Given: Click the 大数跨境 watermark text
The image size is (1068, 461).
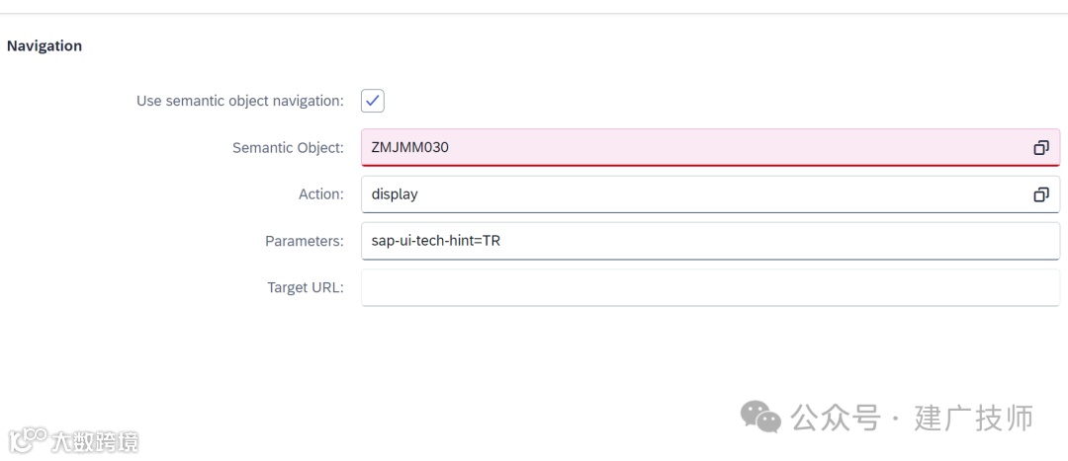Looking at the screenshot, I should point(95,440).
